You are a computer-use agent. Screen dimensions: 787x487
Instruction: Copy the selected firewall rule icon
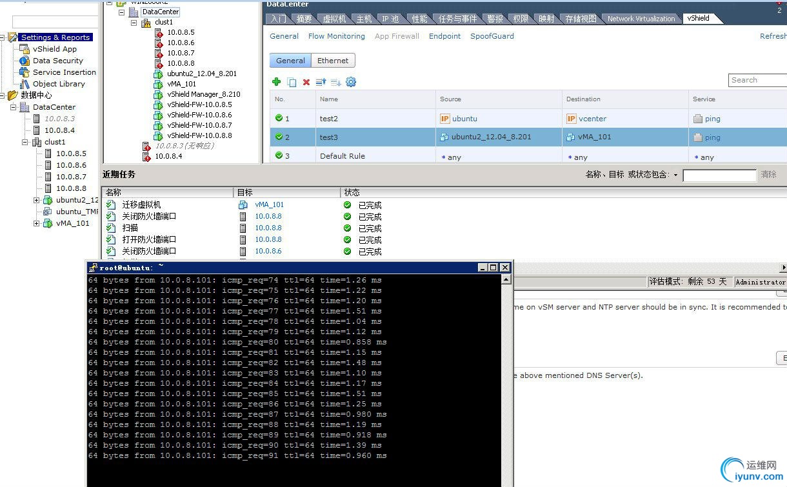(x=292, y=82)
